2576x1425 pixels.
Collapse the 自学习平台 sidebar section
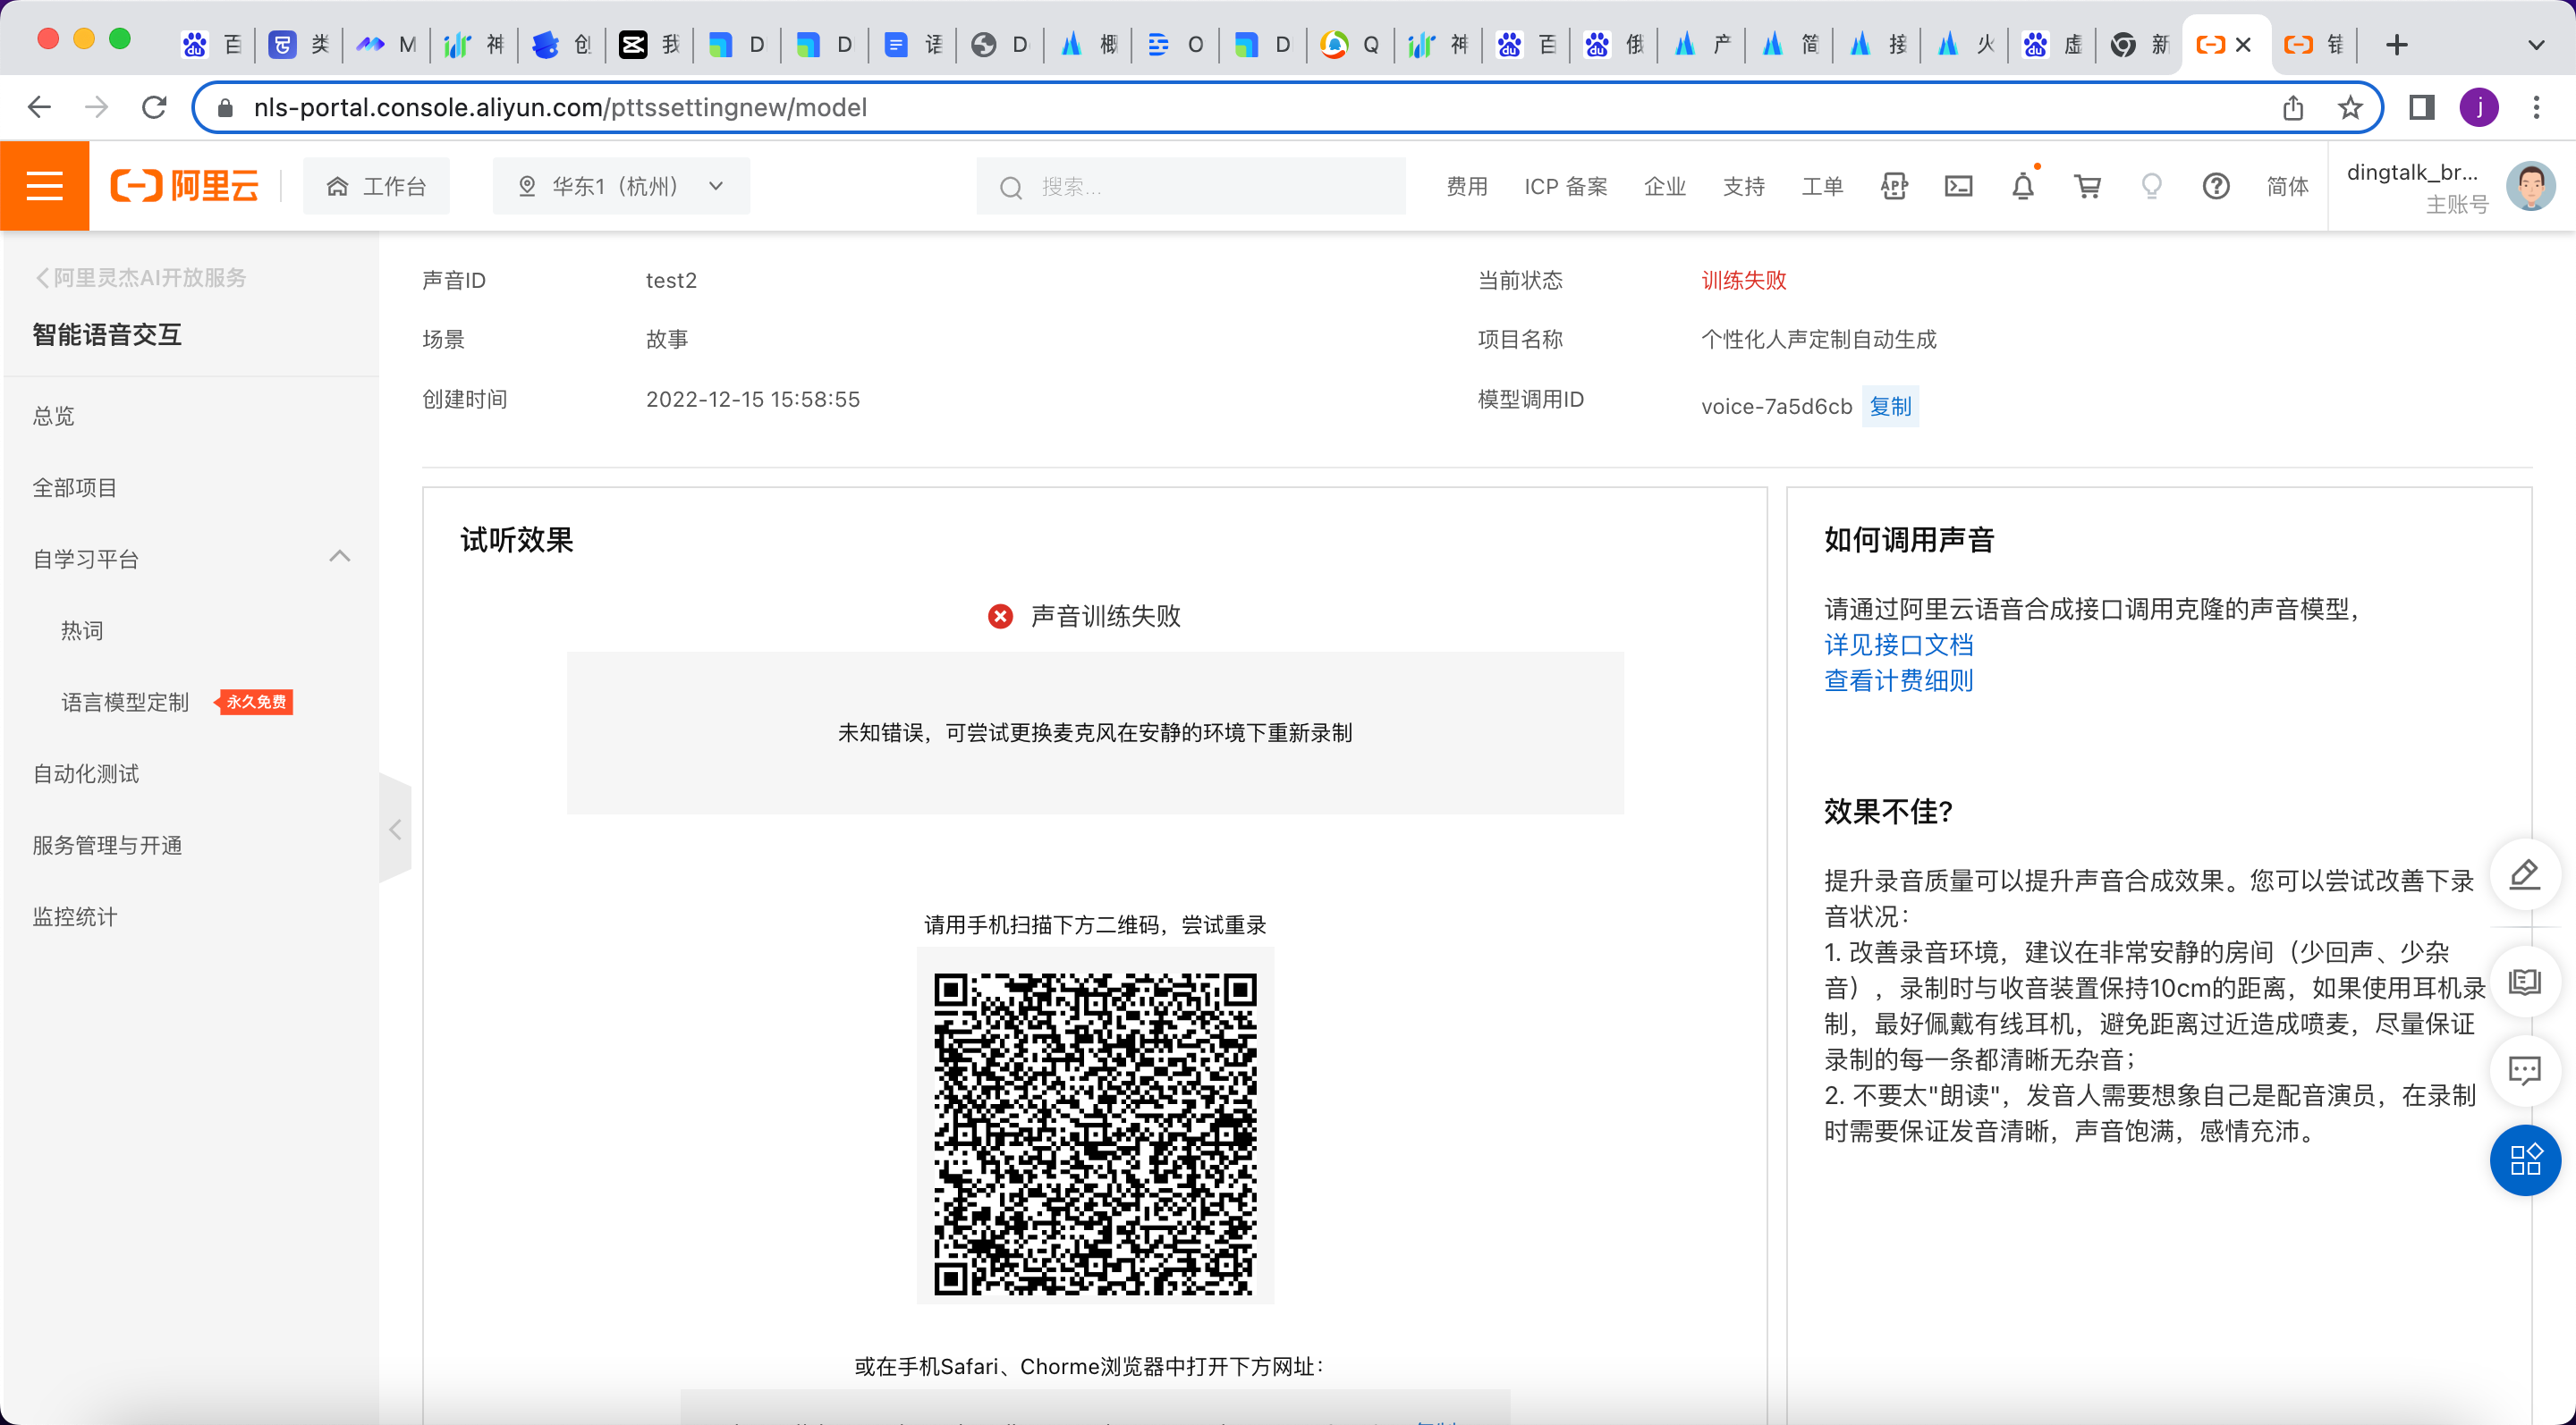(x=340, y=557)
